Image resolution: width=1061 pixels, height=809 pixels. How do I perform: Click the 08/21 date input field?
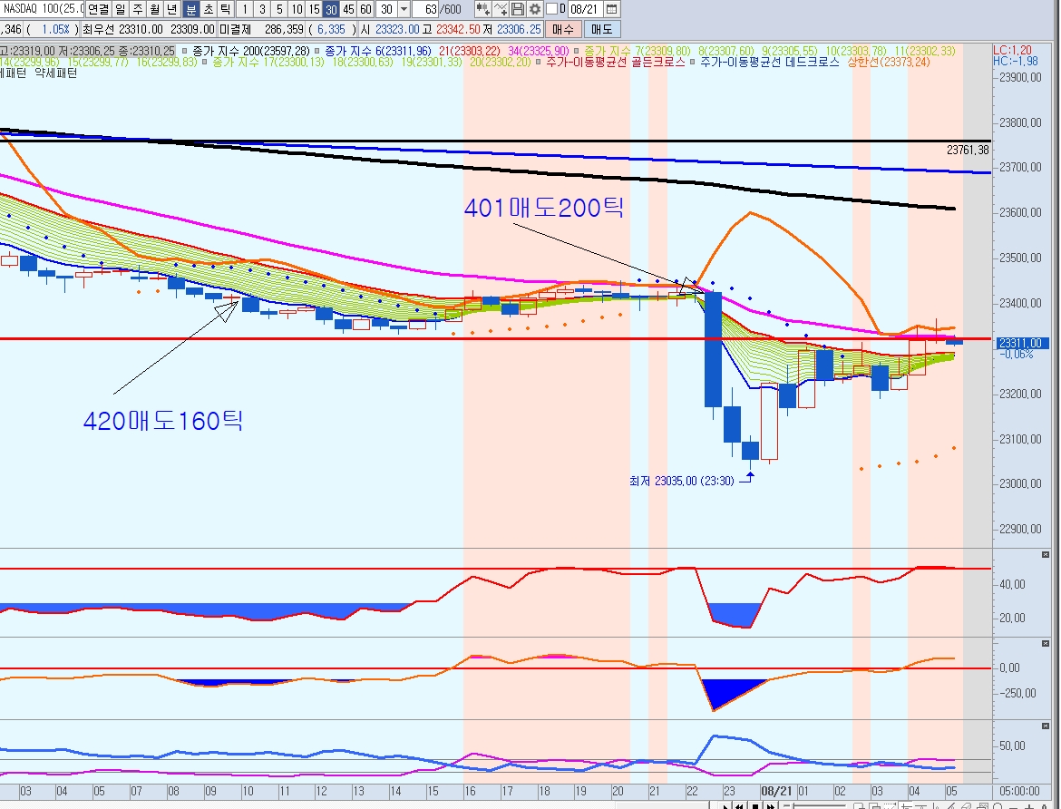point(584,9)
